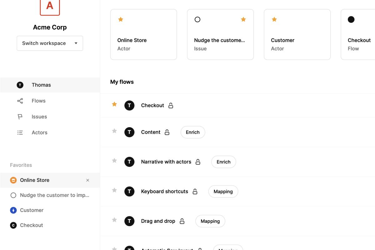Unstar the Nudge the customer card
This screenshot has width=375, height=250.
pyautogui.click(x=243, y=19)
